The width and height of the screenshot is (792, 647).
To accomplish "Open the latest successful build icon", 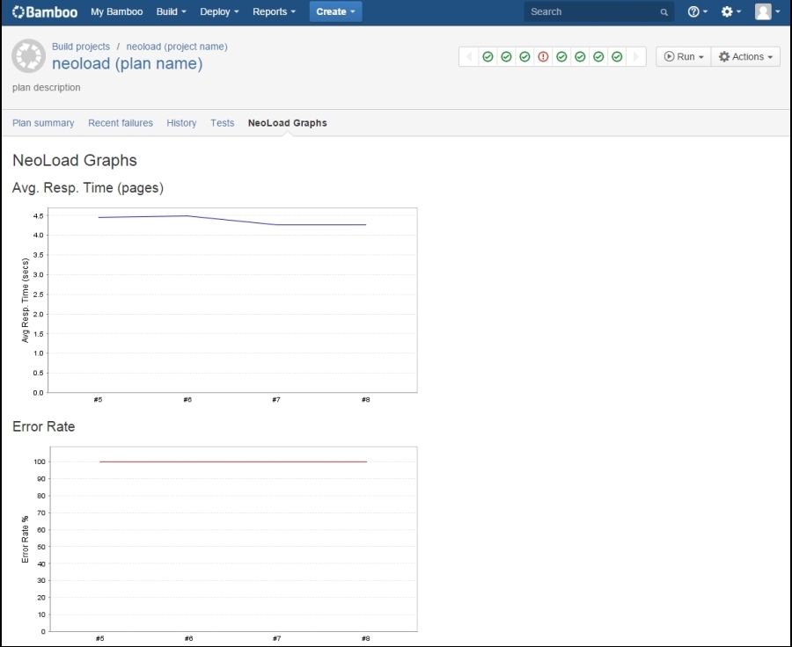I will pyautogui.click(x=617, y=56).
